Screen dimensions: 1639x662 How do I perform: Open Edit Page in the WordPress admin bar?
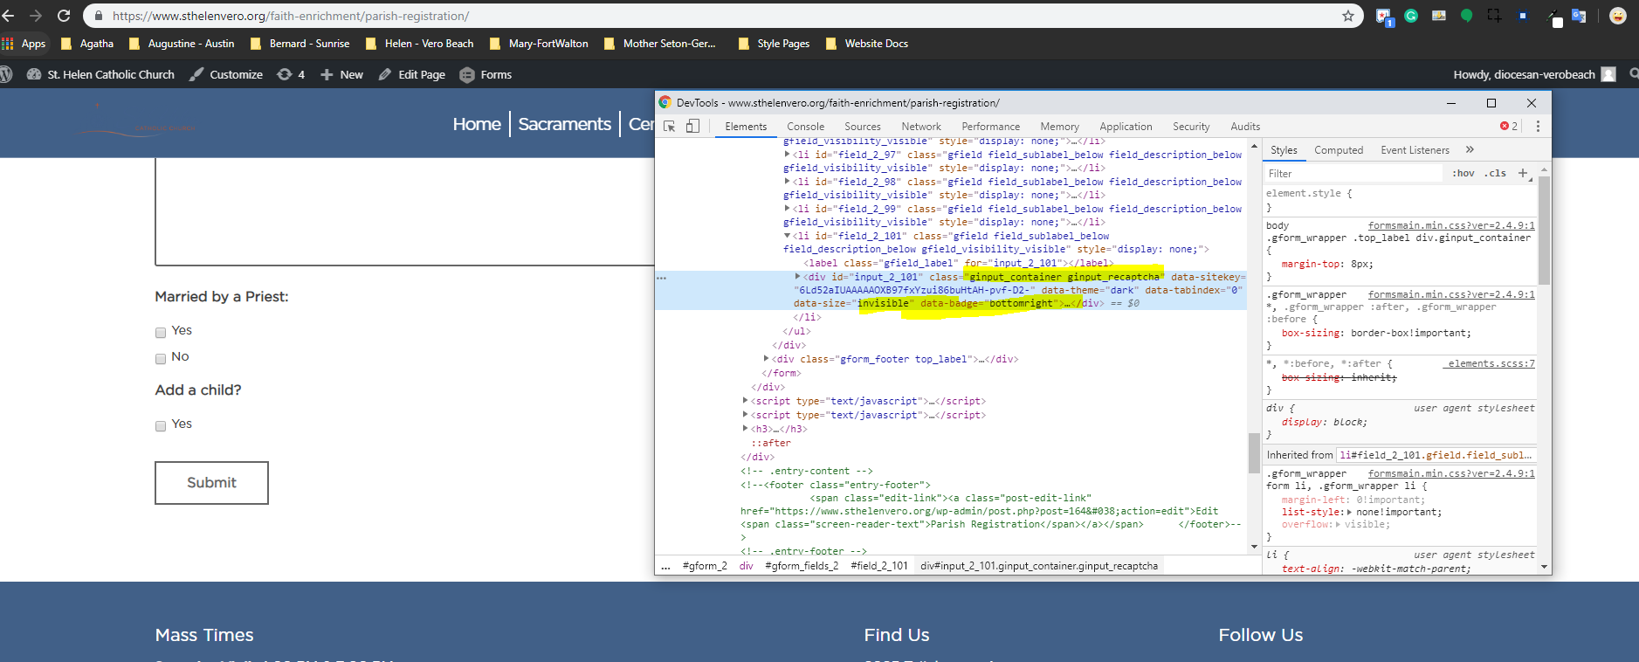[412, 75]
